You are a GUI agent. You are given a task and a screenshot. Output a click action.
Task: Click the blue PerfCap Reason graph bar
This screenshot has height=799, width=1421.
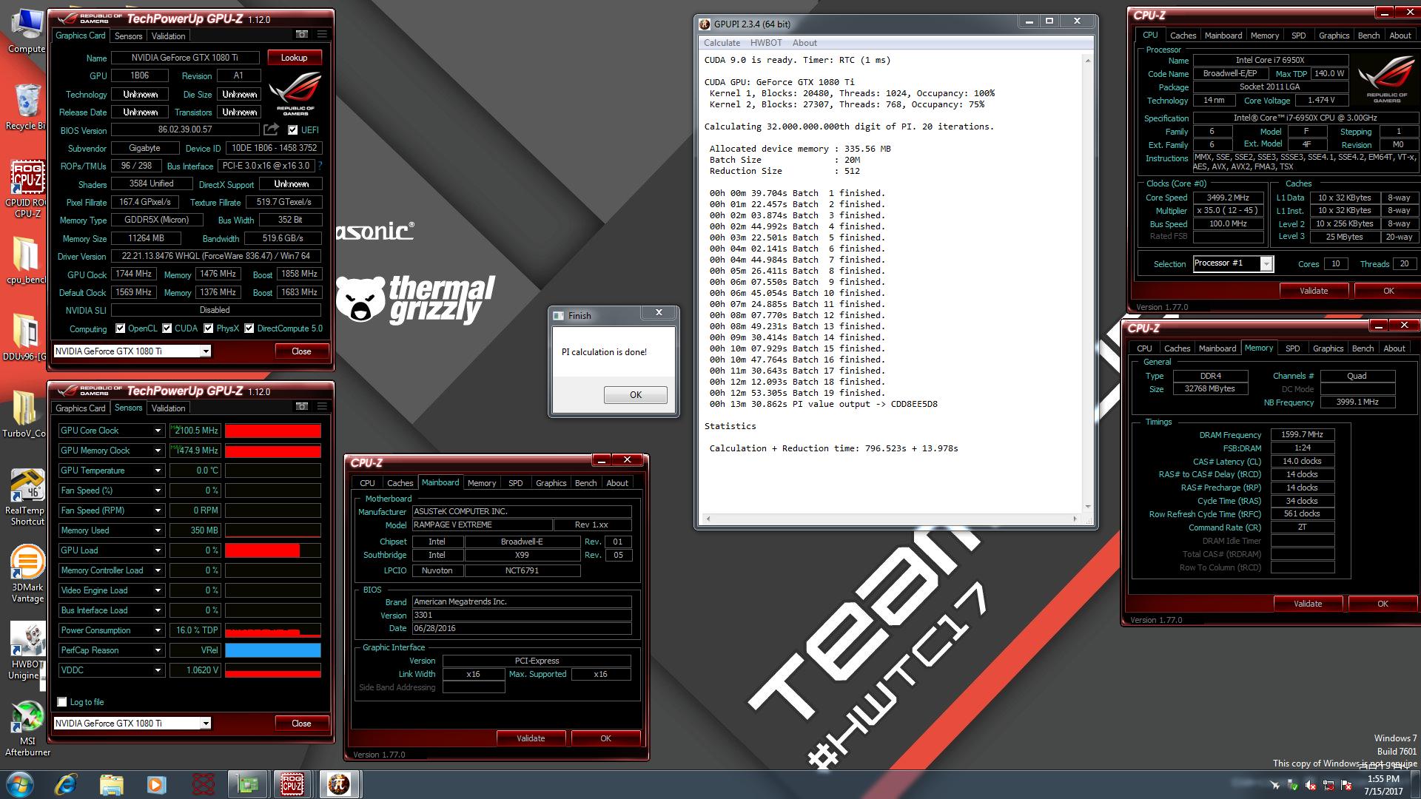(273, 650)
